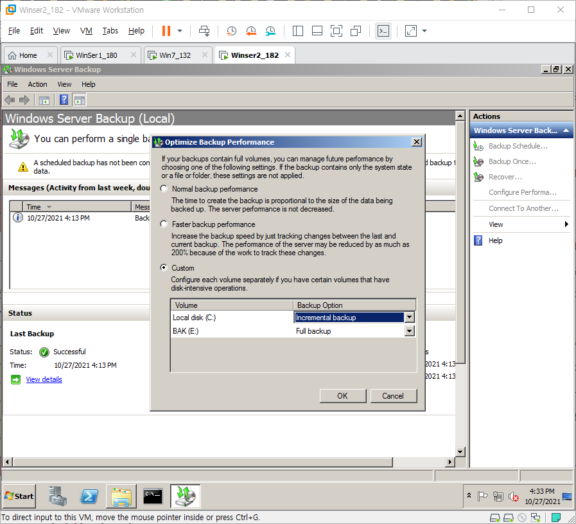Click Configure Performance in Actions pane
This screenshot has width=576, height=524.
[x=522, y=192]
